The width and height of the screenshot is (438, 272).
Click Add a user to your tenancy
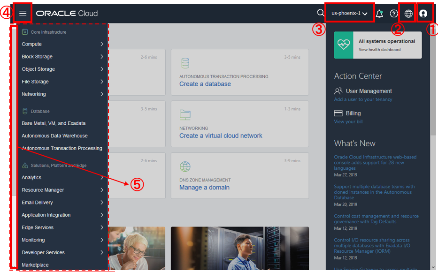[363, 99]
